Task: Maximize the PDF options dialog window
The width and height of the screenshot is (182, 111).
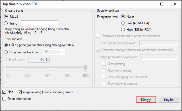Action: 162,4
